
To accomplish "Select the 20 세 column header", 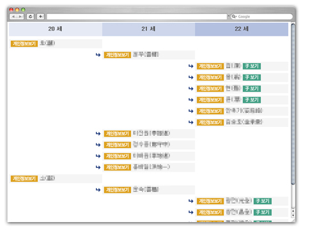I will click(56, 29).
